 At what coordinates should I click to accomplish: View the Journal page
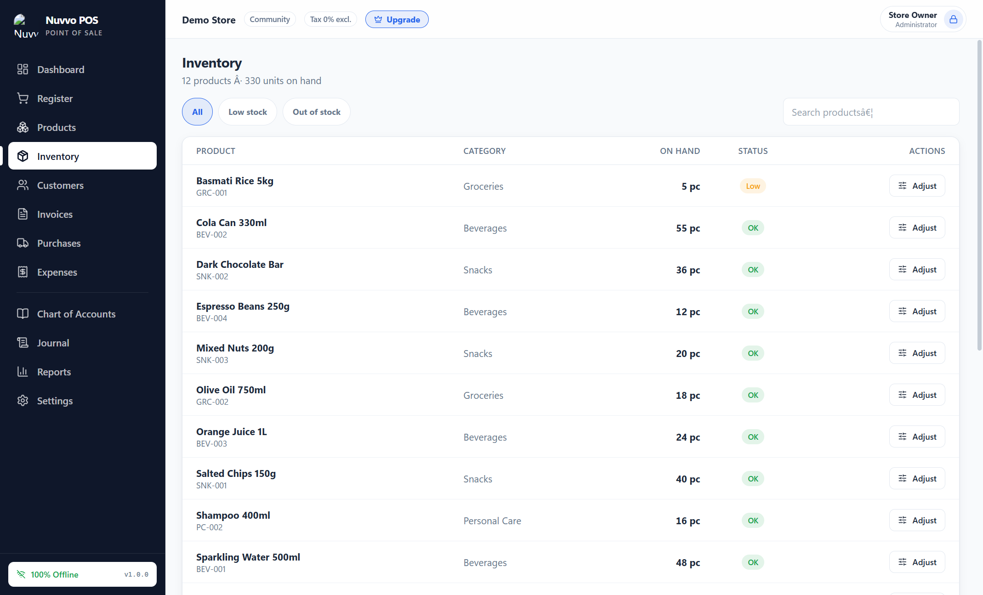(x=83, y=343)
